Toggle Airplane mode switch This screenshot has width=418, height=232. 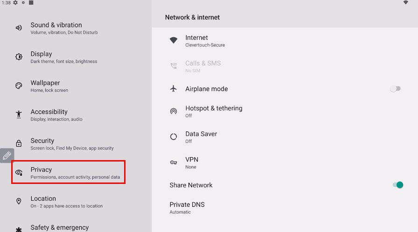(396, 89)
